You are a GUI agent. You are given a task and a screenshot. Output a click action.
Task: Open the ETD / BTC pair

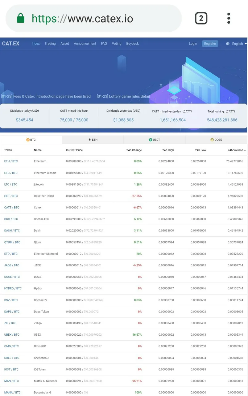pyautogui.click(x=11, y=254)
